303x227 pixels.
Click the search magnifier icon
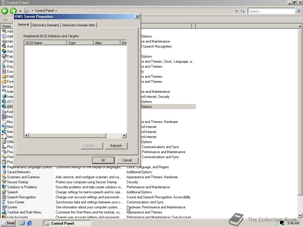(x=299, y=11)
